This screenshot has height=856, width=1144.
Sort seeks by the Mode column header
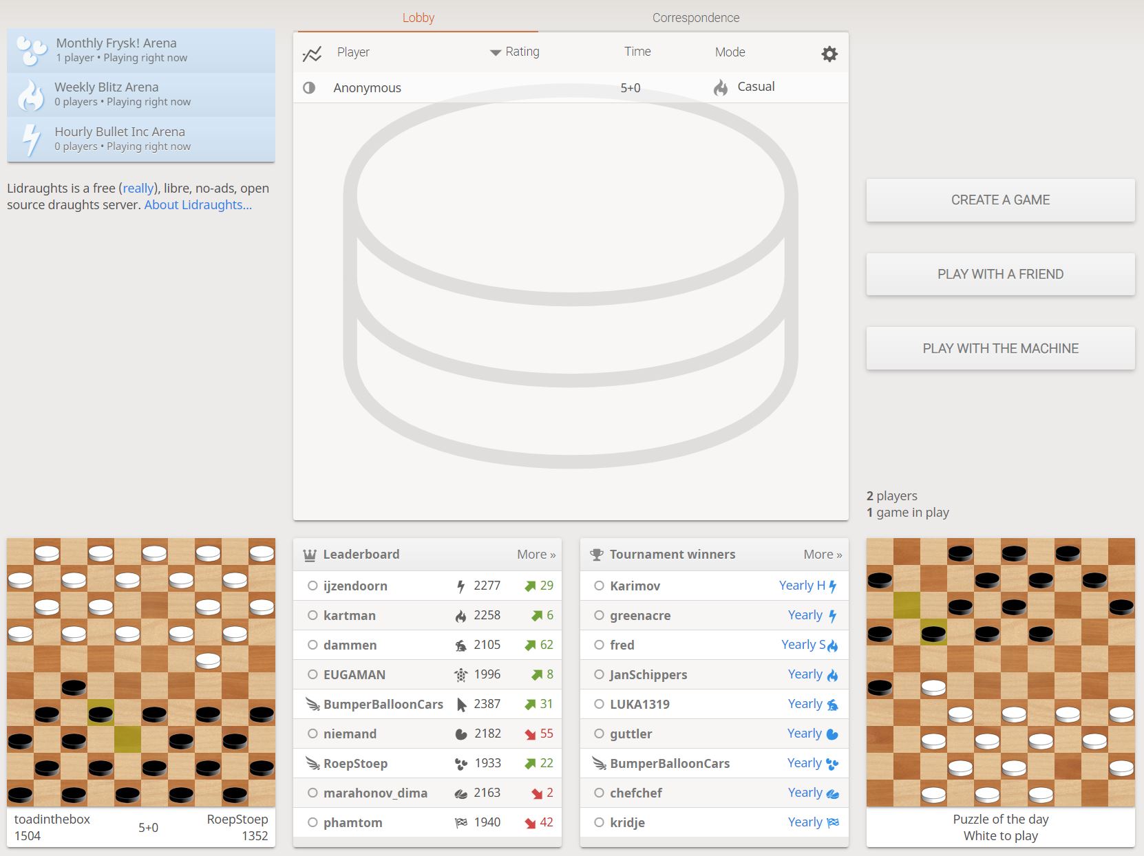point(730,52)
